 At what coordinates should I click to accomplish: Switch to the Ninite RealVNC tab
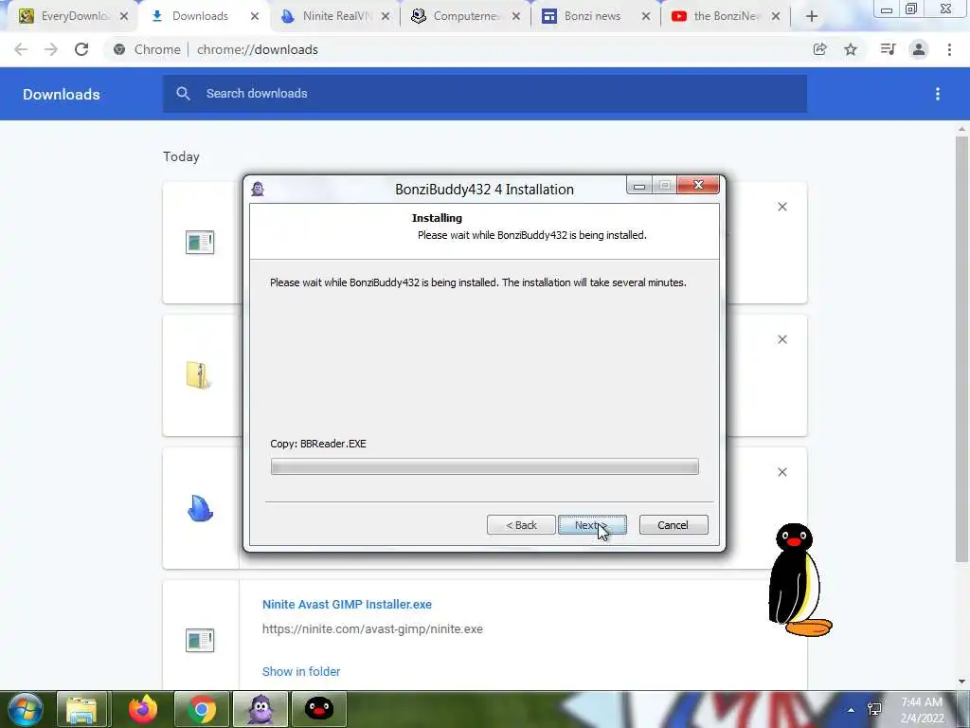[337, 16]
